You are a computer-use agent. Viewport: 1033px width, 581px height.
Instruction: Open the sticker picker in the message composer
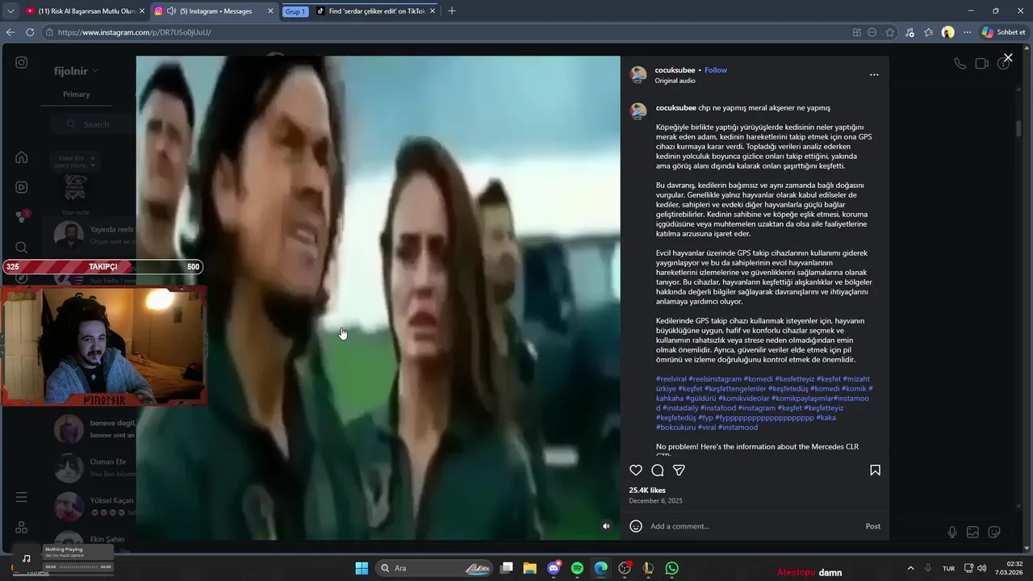[x=994, y=532]
